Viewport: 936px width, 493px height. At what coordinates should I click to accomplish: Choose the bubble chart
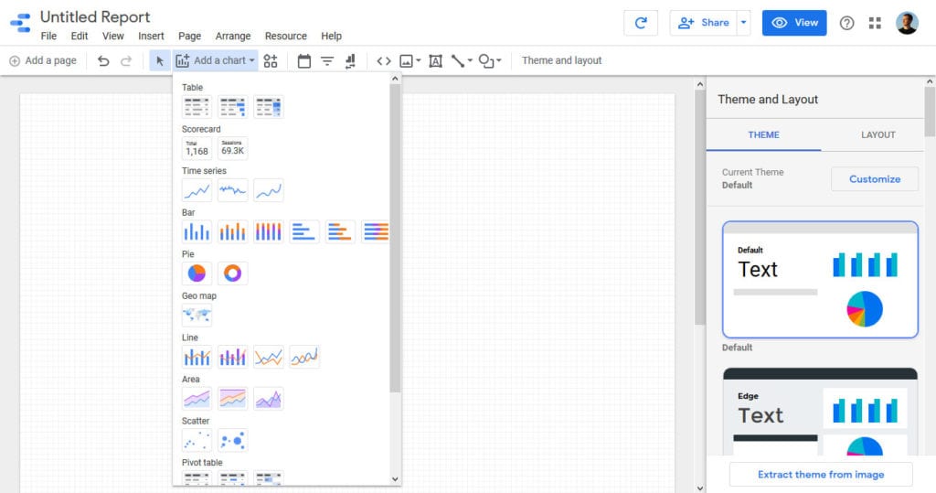(232, 441)
